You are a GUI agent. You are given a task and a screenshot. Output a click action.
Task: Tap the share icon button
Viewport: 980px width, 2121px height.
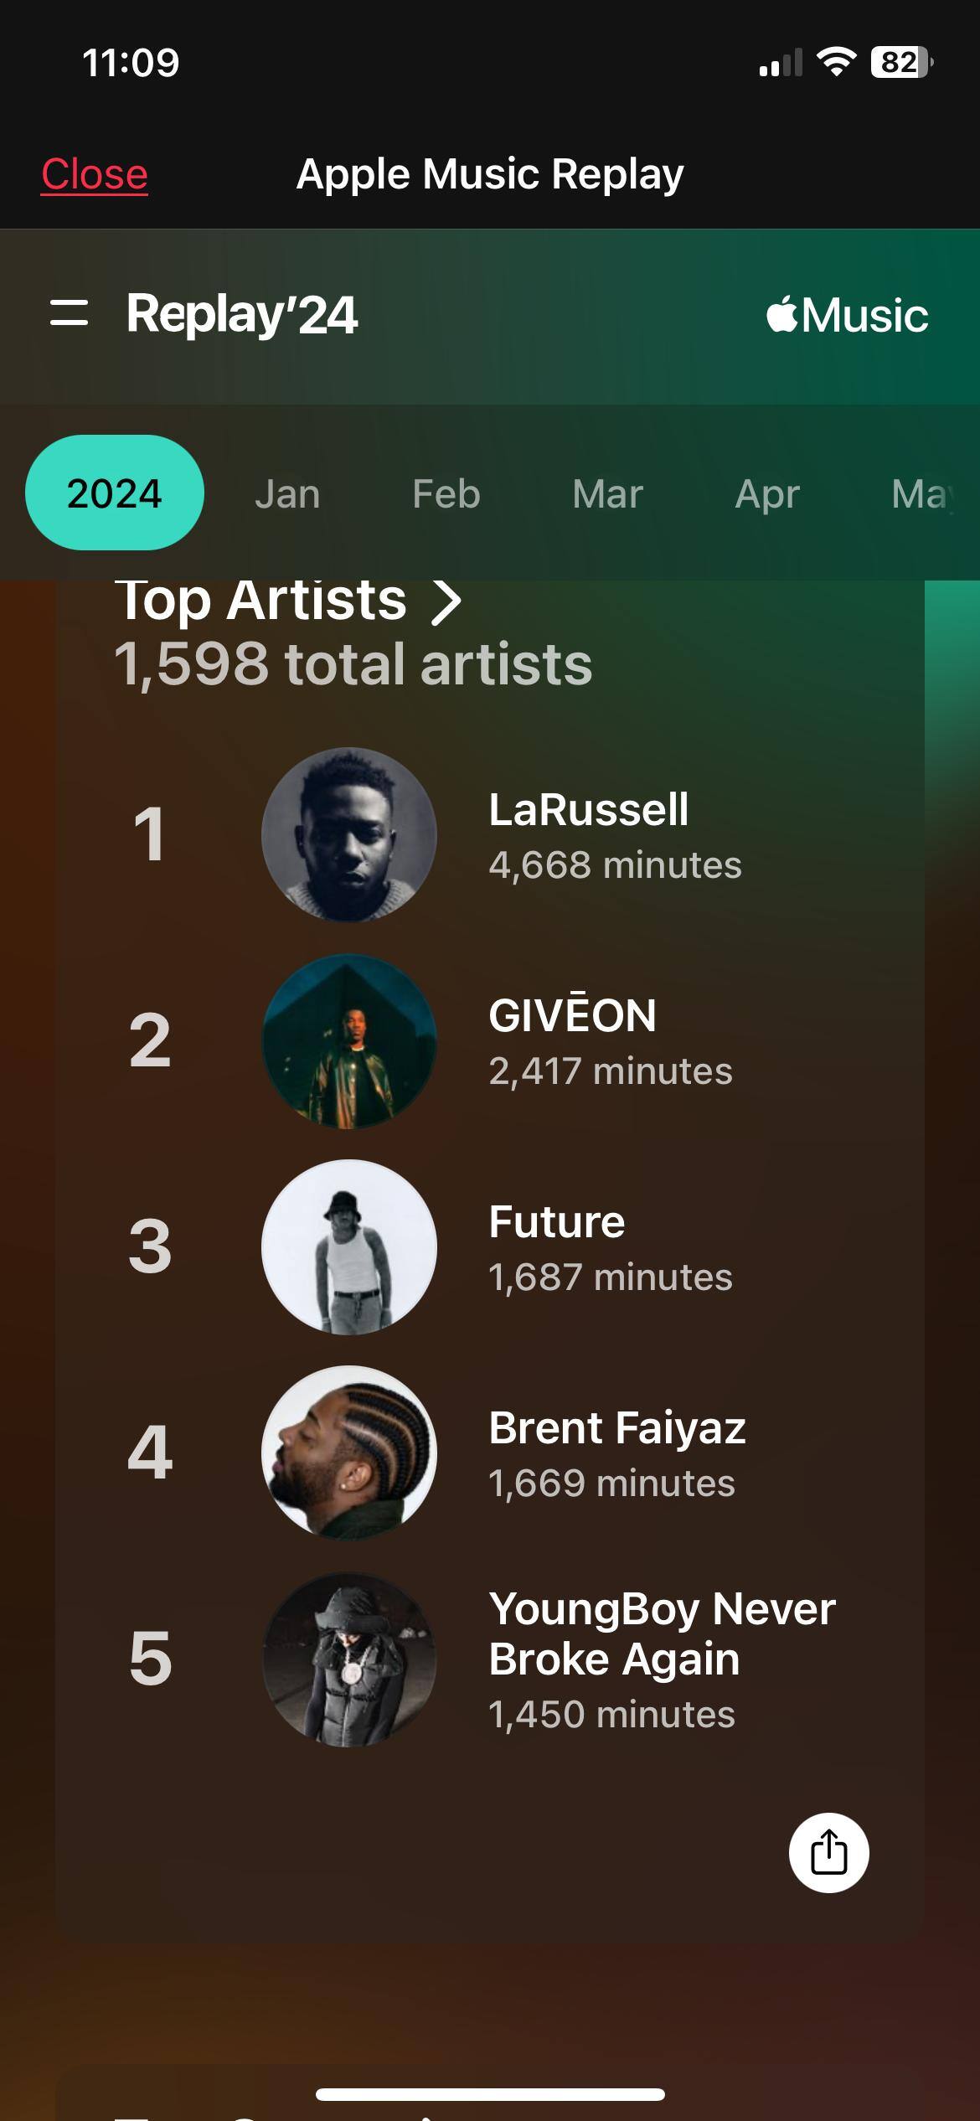(828, 1852)
